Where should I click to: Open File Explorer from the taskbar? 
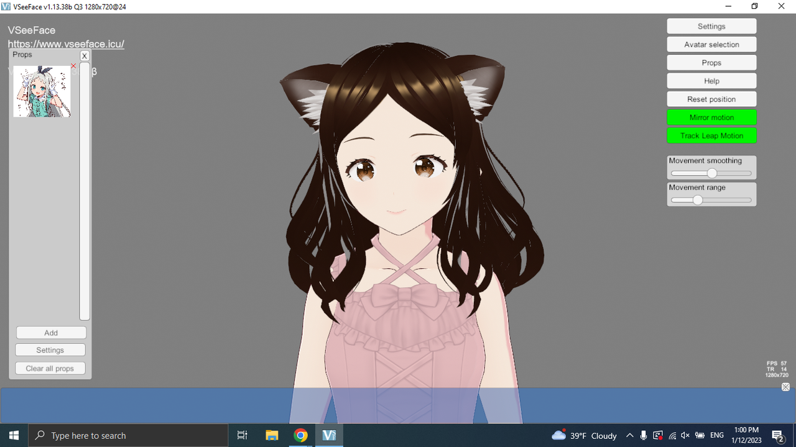(272, 435)
